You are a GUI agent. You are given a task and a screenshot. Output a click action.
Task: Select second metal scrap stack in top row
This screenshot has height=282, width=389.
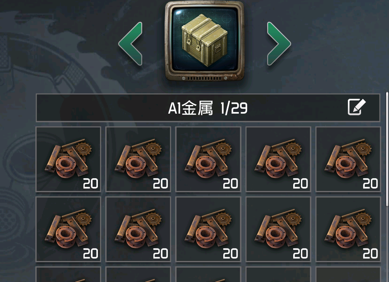(x=138, y=159)
